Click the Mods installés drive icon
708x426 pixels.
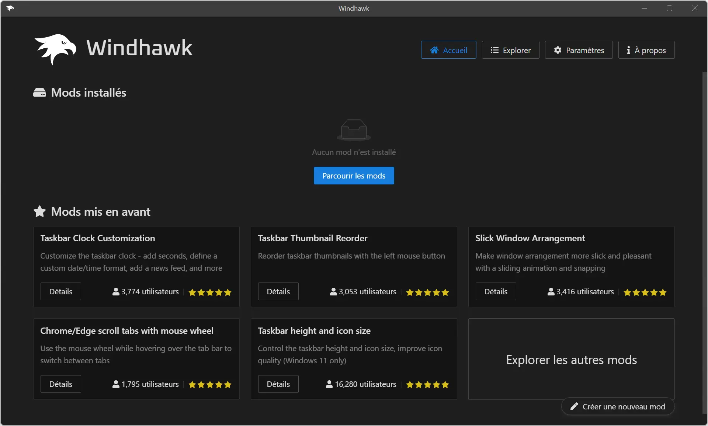pyautogui.click(x=39, y=93)
